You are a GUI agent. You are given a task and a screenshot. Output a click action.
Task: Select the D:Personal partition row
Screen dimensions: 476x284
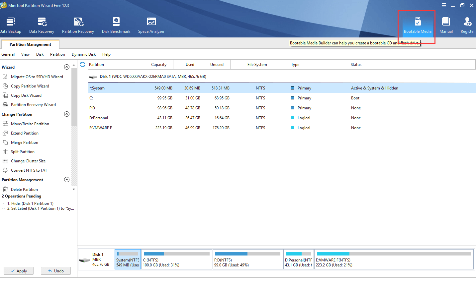(x=282, y=118)
